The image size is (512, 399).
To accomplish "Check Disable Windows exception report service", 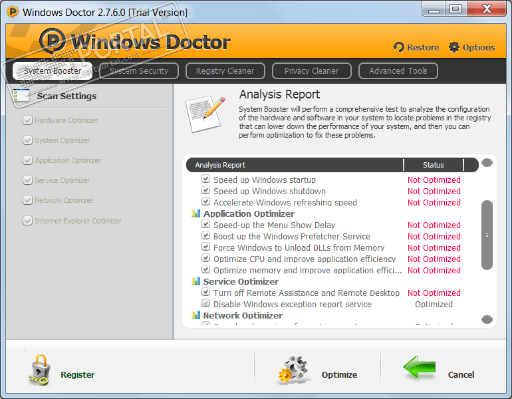I will pyautogui.click(x=205, y=303).
